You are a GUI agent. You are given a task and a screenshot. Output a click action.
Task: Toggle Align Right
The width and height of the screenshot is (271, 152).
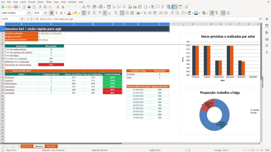click(94, 13)
